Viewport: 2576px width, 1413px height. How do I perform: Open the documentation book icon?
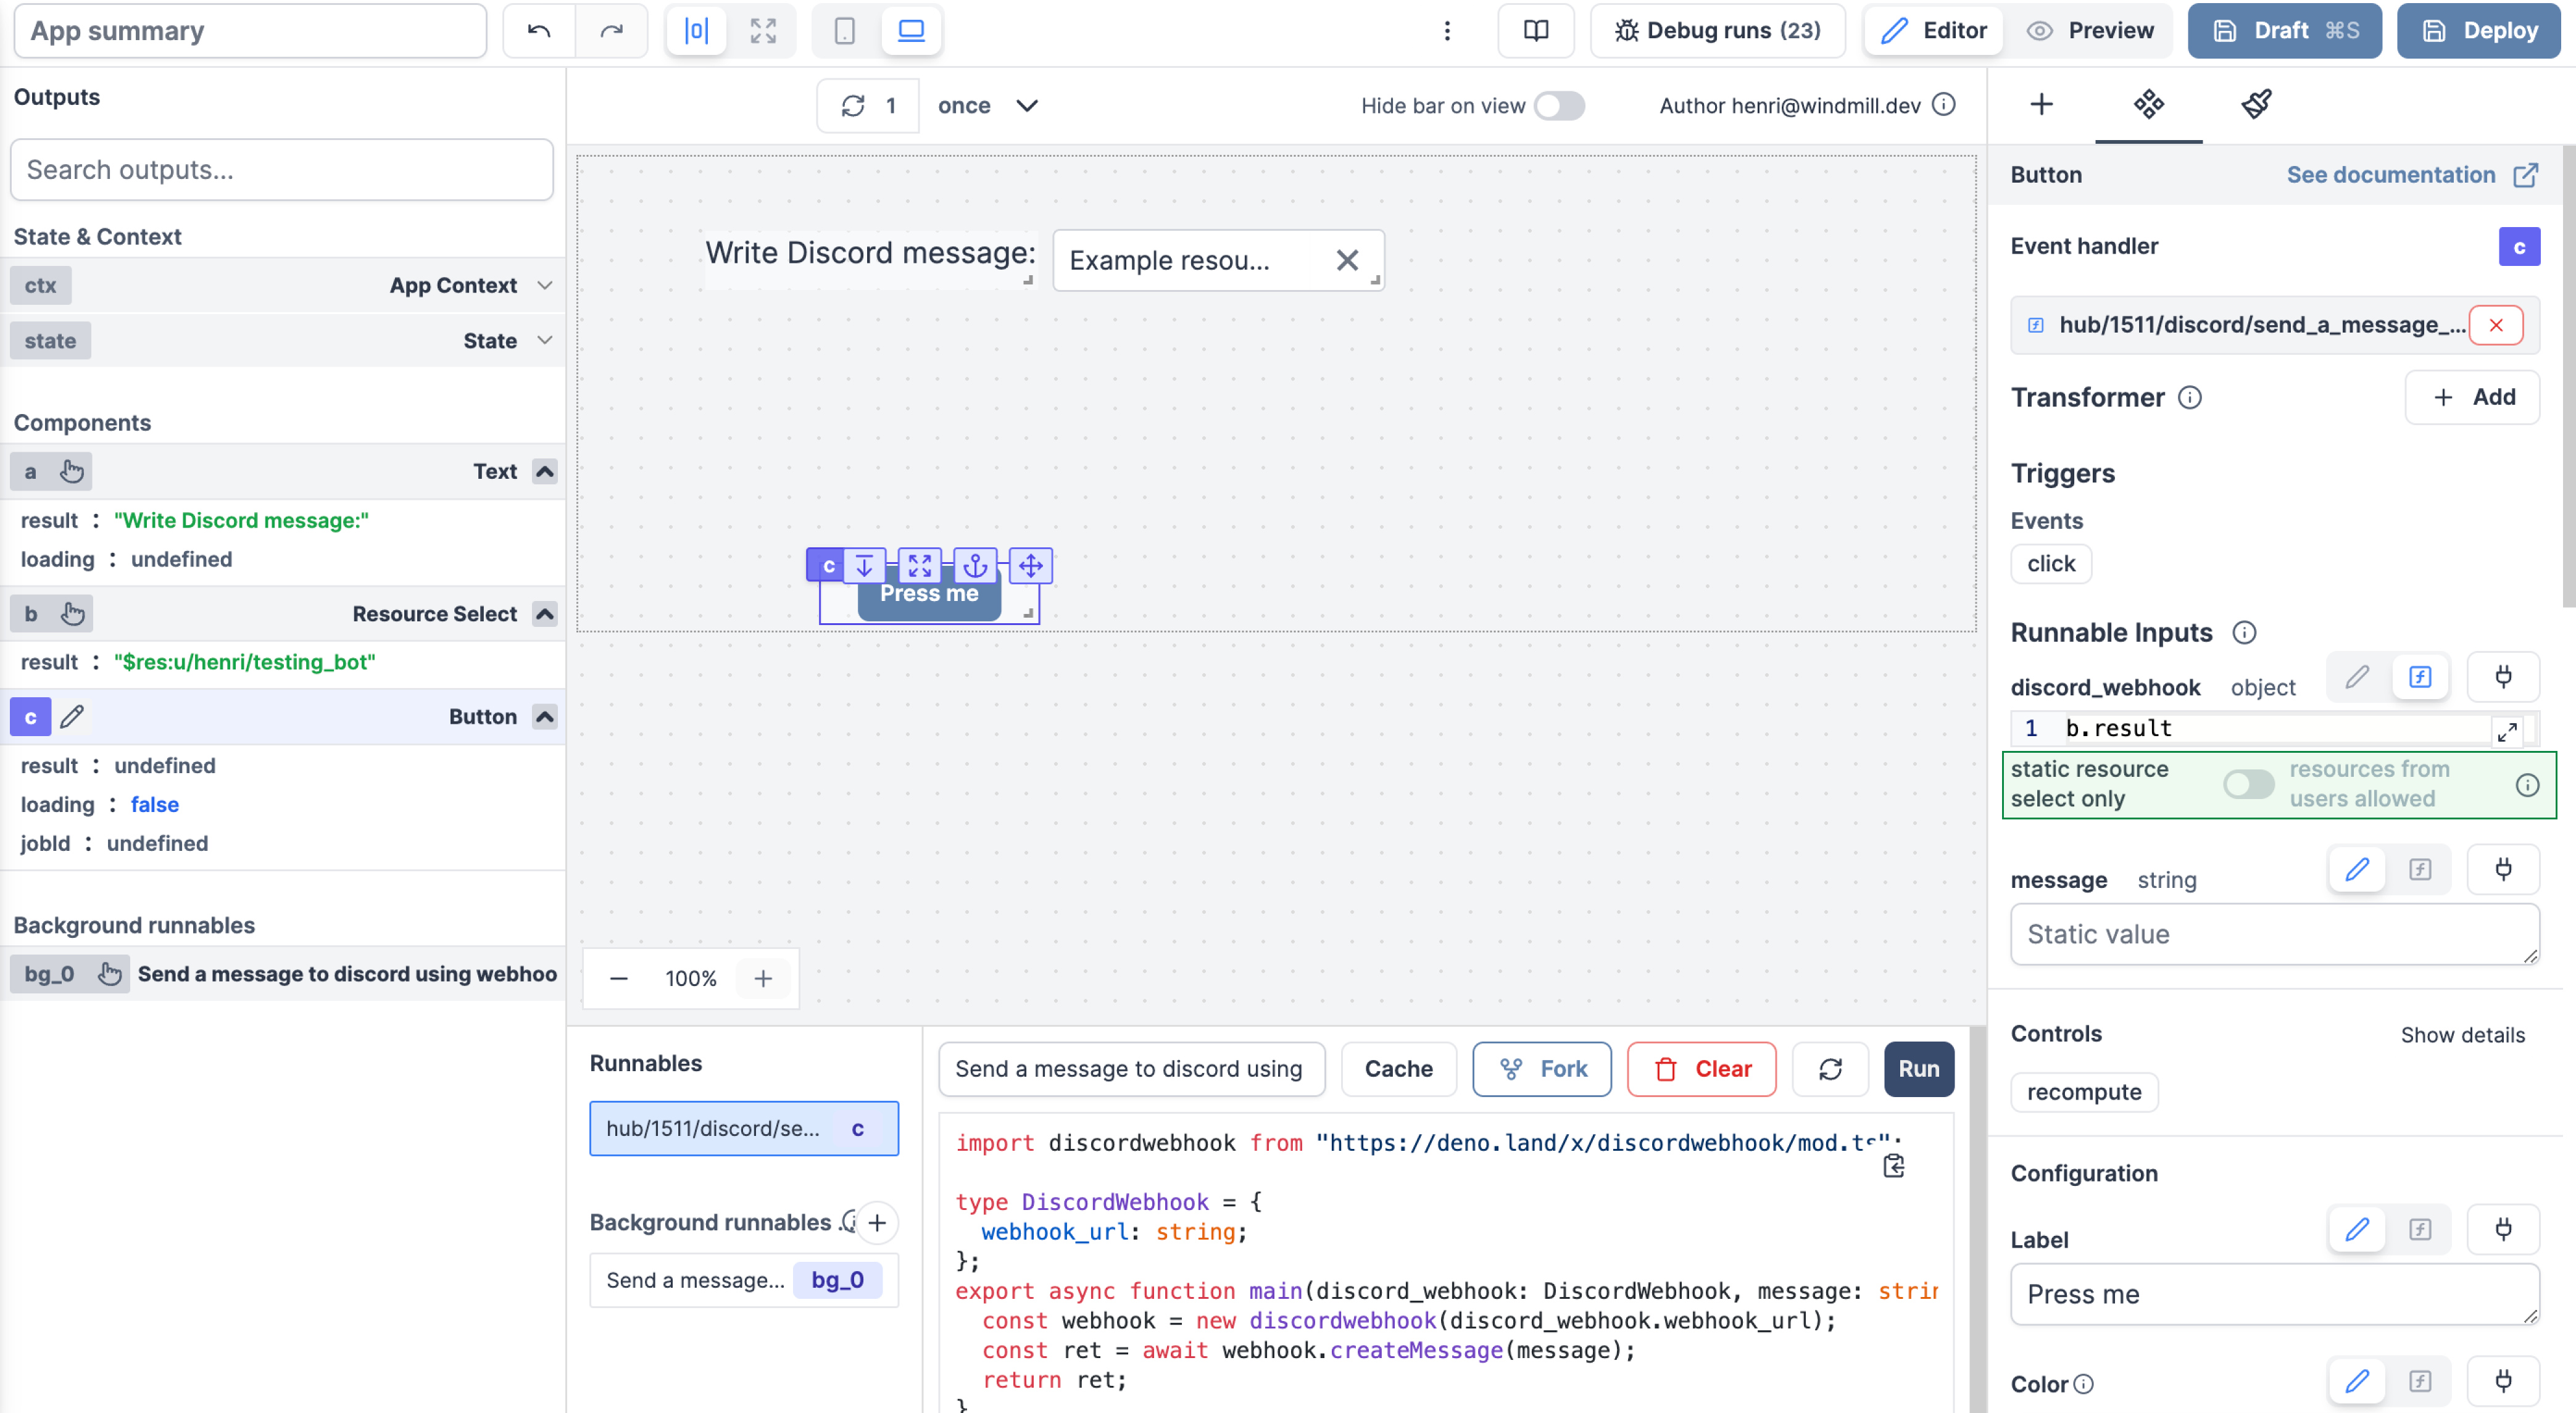(1535, 31)
